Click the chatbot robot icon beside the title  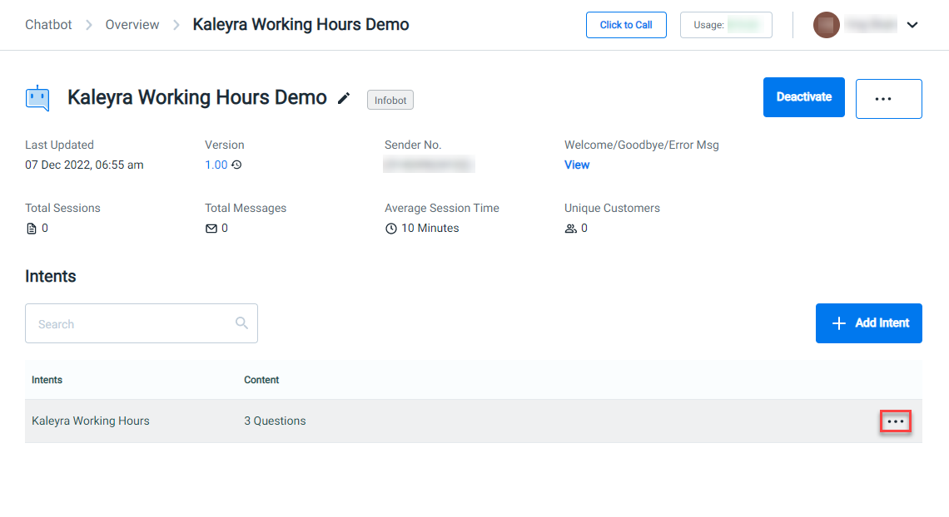[37, 98]
